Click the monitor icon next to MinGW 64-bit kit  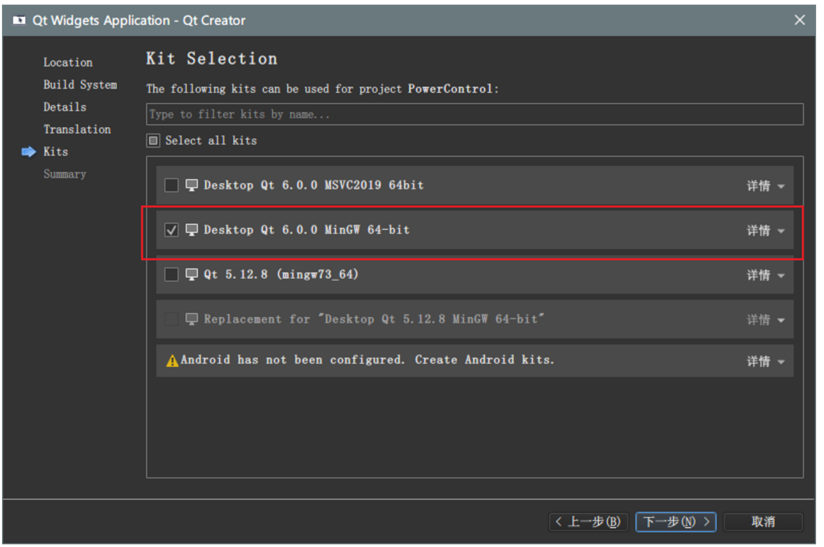tap(192, 230)
